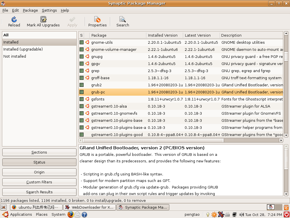This screenshot has height=218, width=290.
Task: Click the package list horizontal scrollbar
Action: click(x=181, y=140)
